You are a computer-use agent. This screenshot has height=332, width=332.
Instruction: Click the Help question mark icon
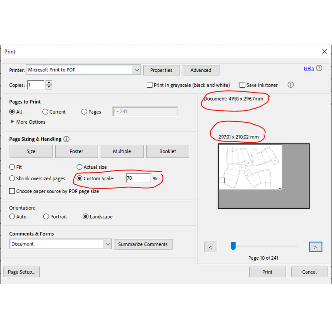[319, 68]
